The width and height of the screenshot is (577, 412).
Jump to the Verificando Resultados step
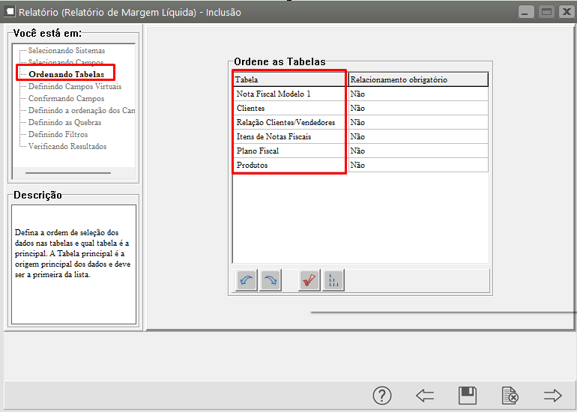(67, 146)
